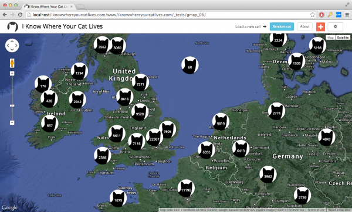
Task: Click the Google logo on the map
Action: (x=9, y=207)
